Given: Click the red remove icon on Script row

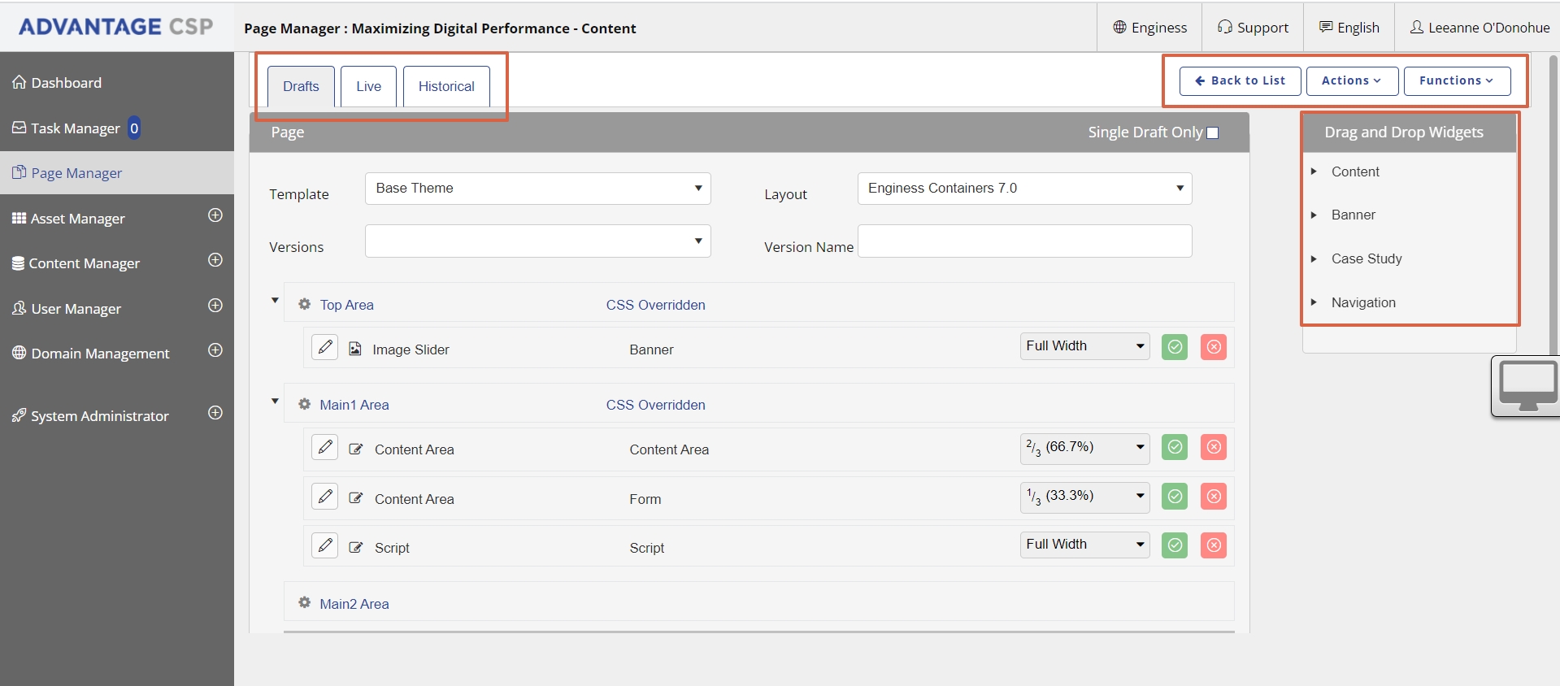Looking at the screenshot, I should [1213, 545].
